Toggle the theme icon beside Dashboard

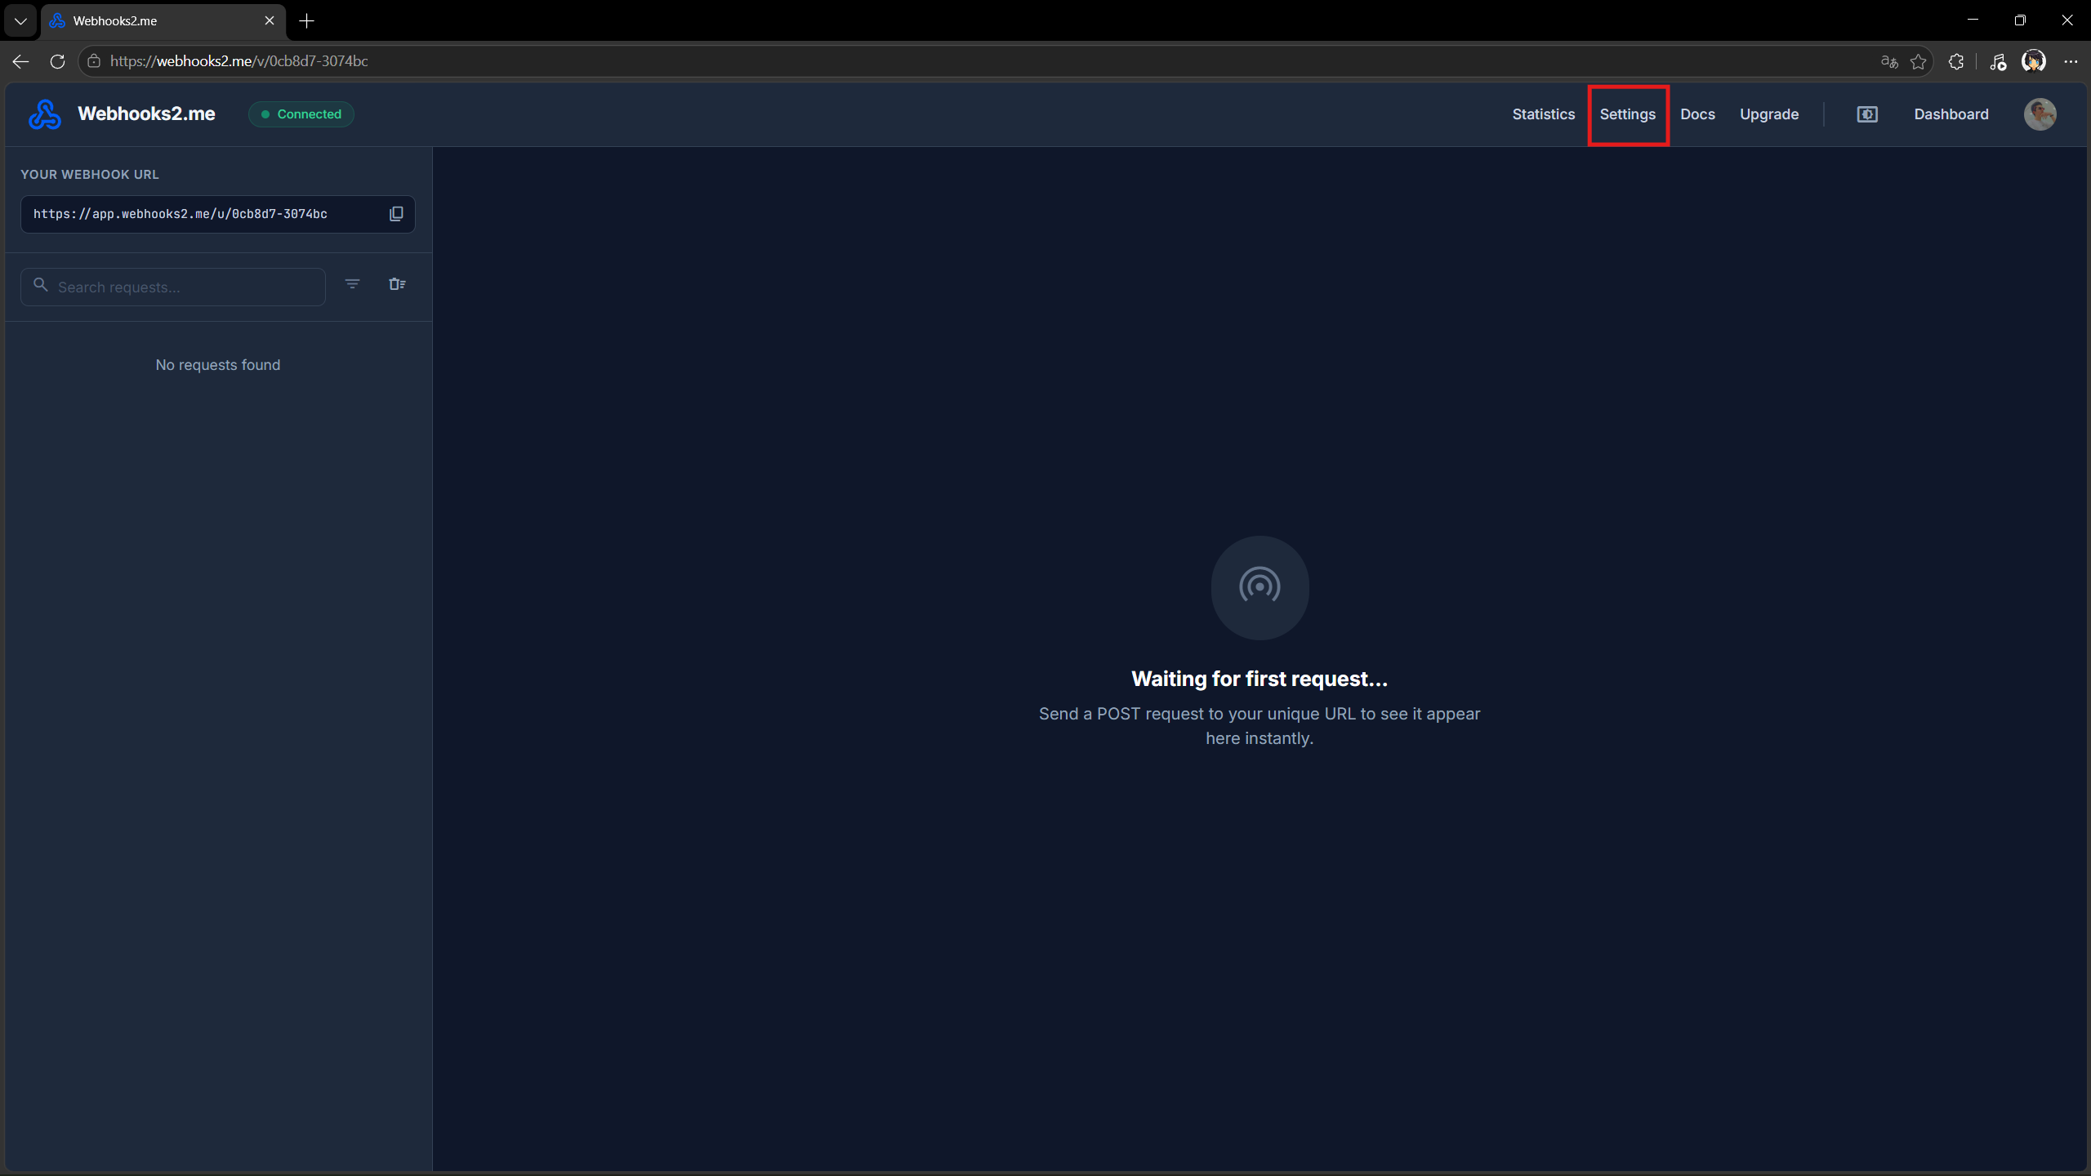click(x=1867, y=114)
